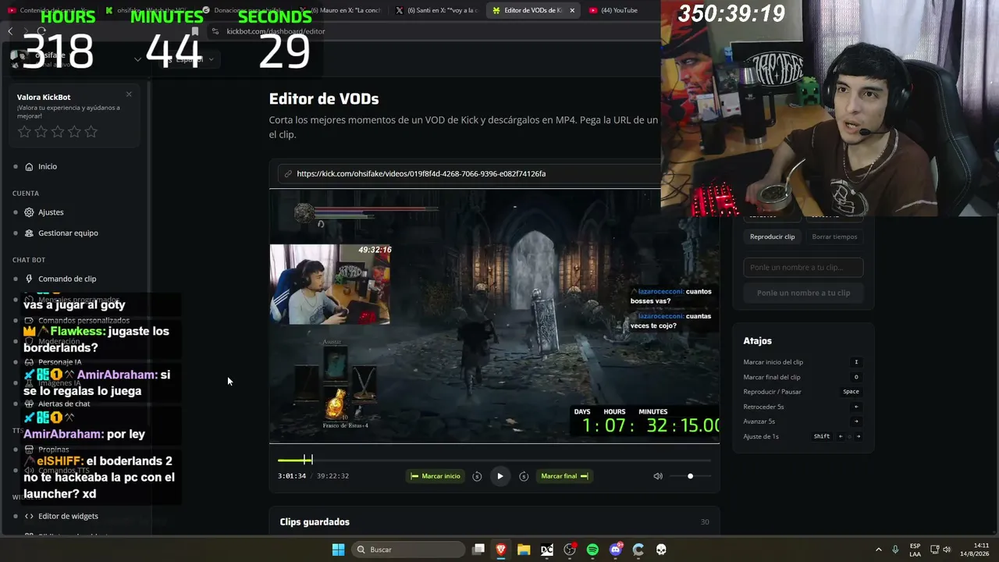Screen dimensions: 999x562
Task: Rate KickBot with the fifth star
Action: [x=91, y=132]
